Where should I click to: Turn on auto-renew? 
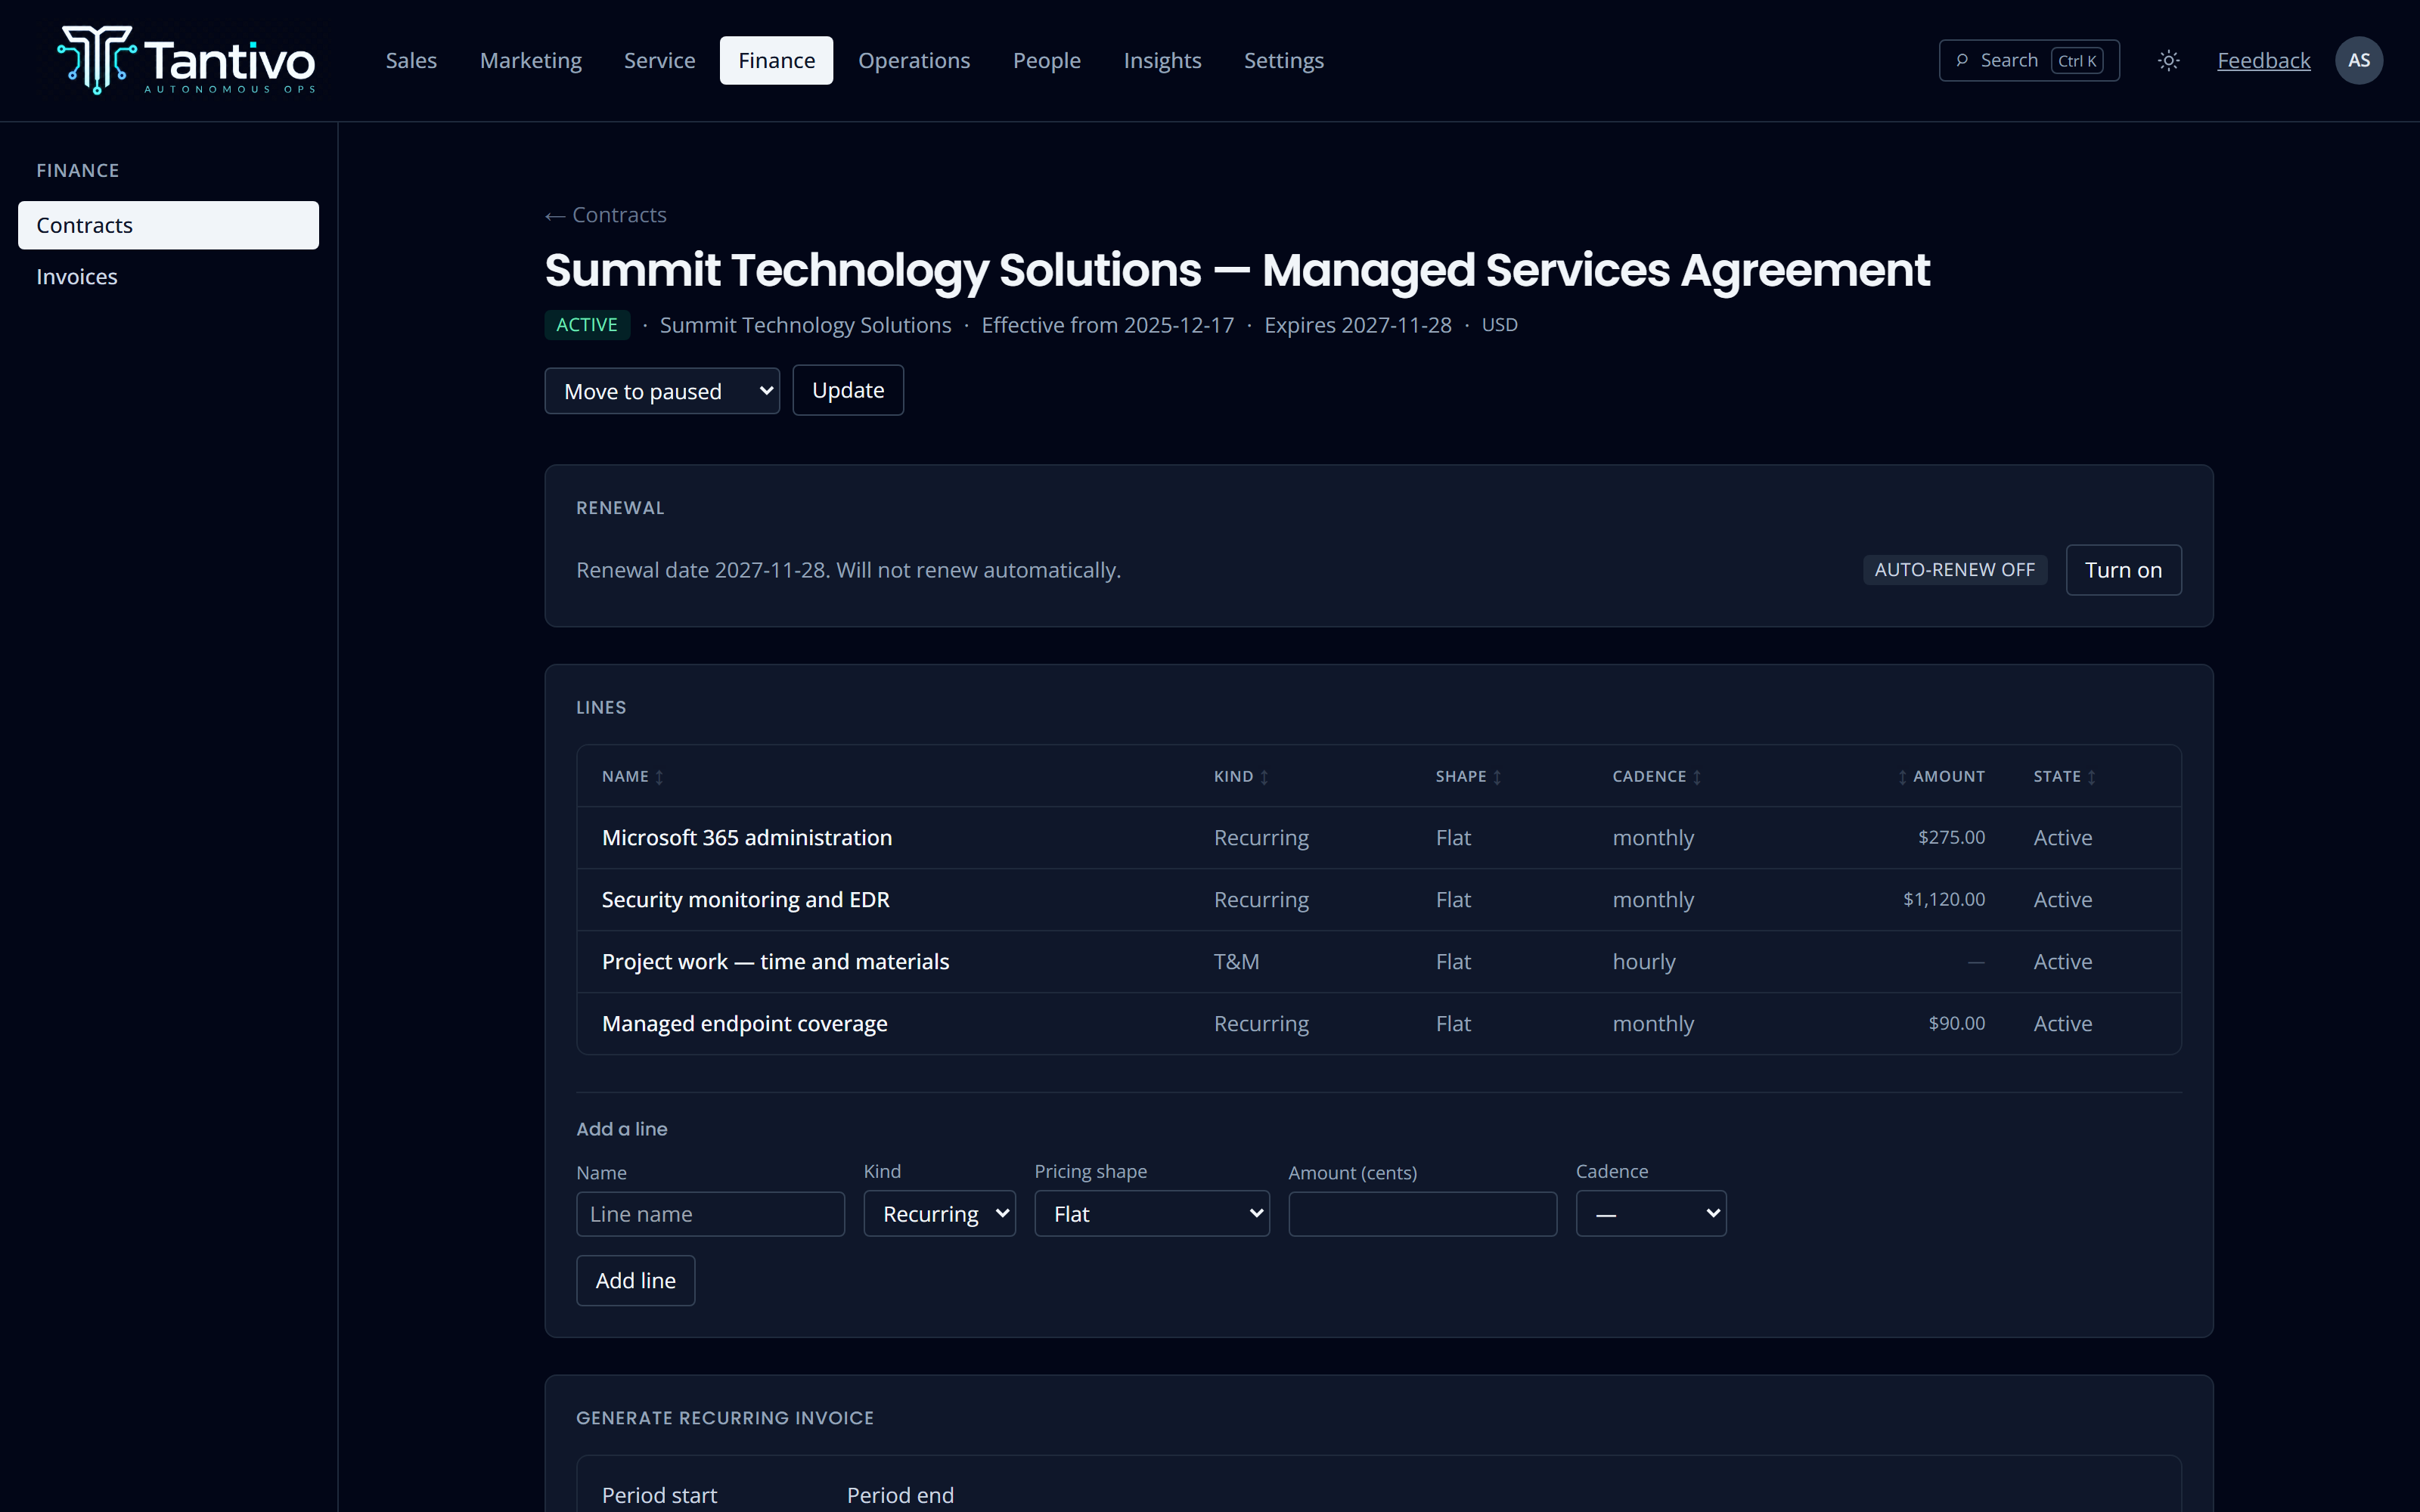point(2123,570)
